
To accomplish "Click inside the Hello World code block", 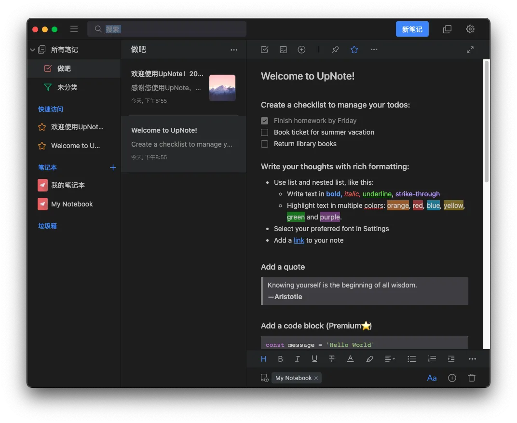I will tap(364, 343).
